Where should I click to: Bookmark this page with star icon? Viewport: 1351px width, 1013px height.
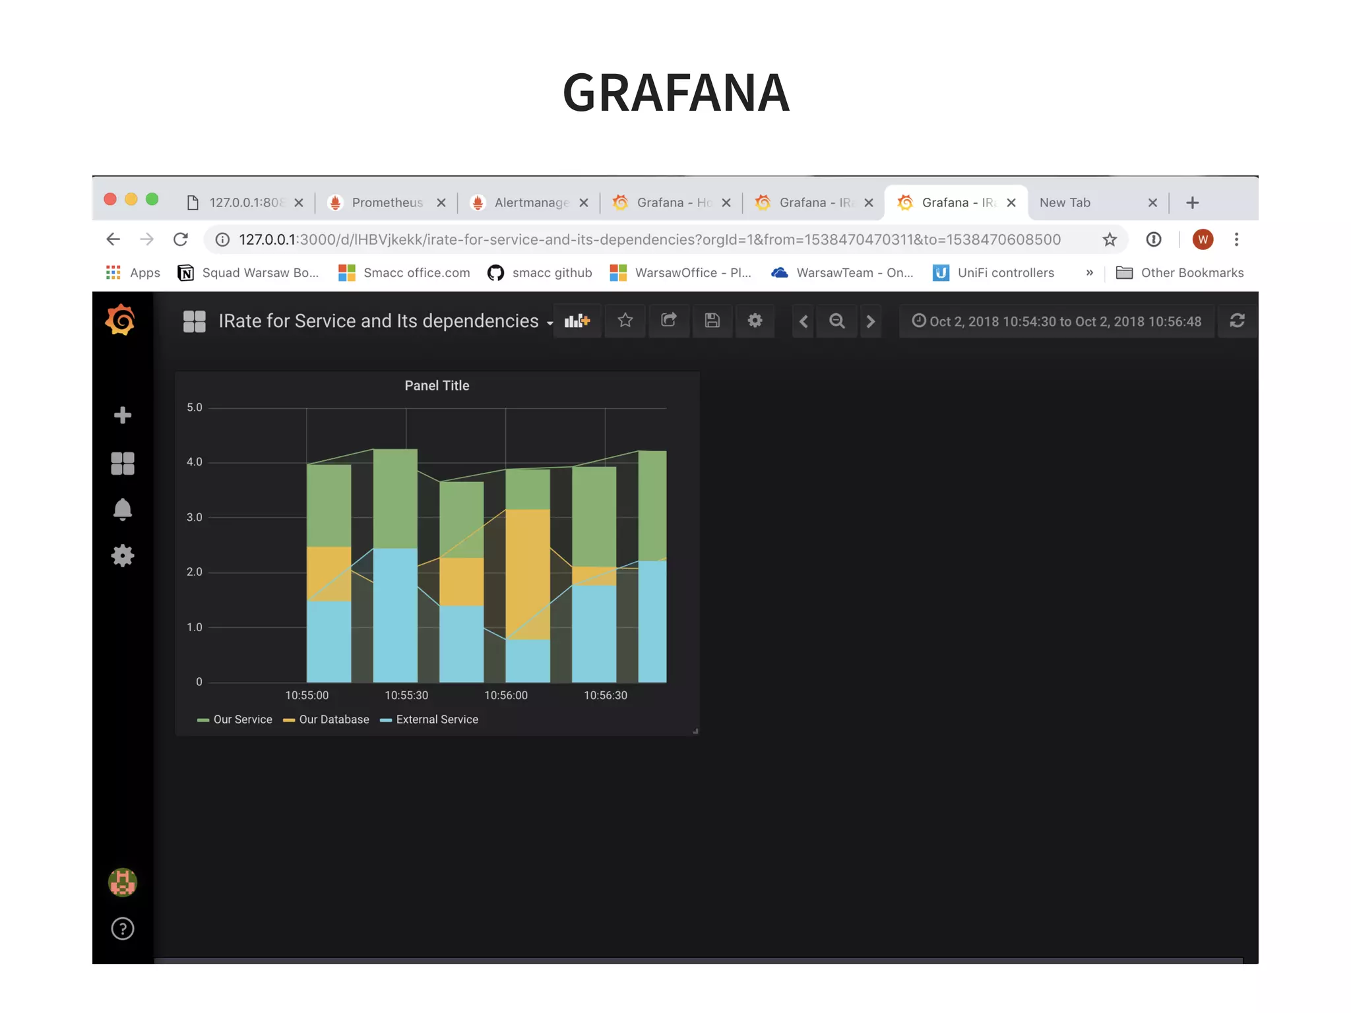tap(1110, 239)
